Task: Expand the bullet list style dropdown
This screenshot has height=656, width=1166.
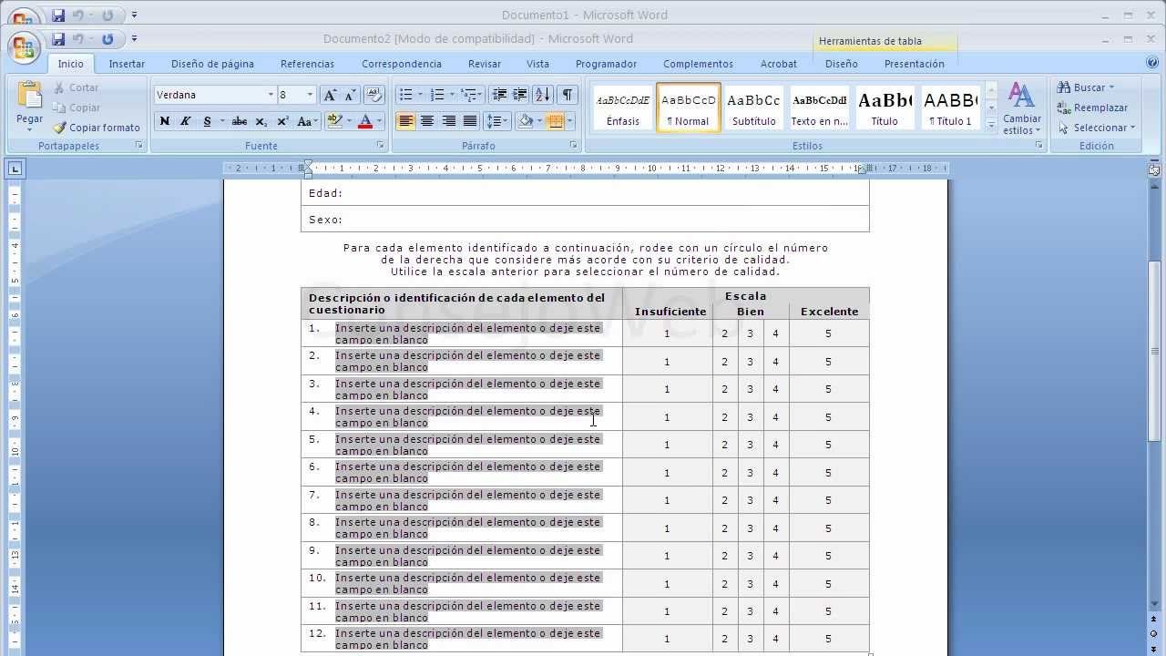Action: (x=420, y=95)
